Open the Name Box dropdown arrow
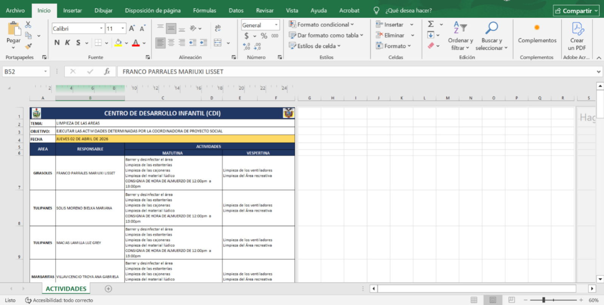The height and width of the screenshot is (305, 604). tap(45, 71)
